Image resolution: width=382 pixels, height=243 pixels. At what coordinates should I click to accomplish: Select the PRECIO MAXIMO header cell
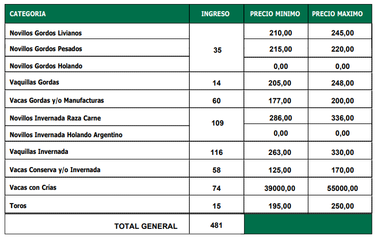[x=337, y=14]
